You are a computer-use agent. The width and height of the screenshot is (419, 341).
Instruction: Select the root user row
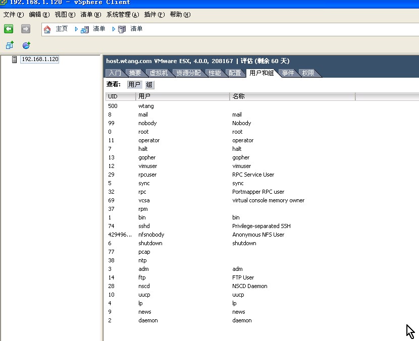click(x=262, y=132)
